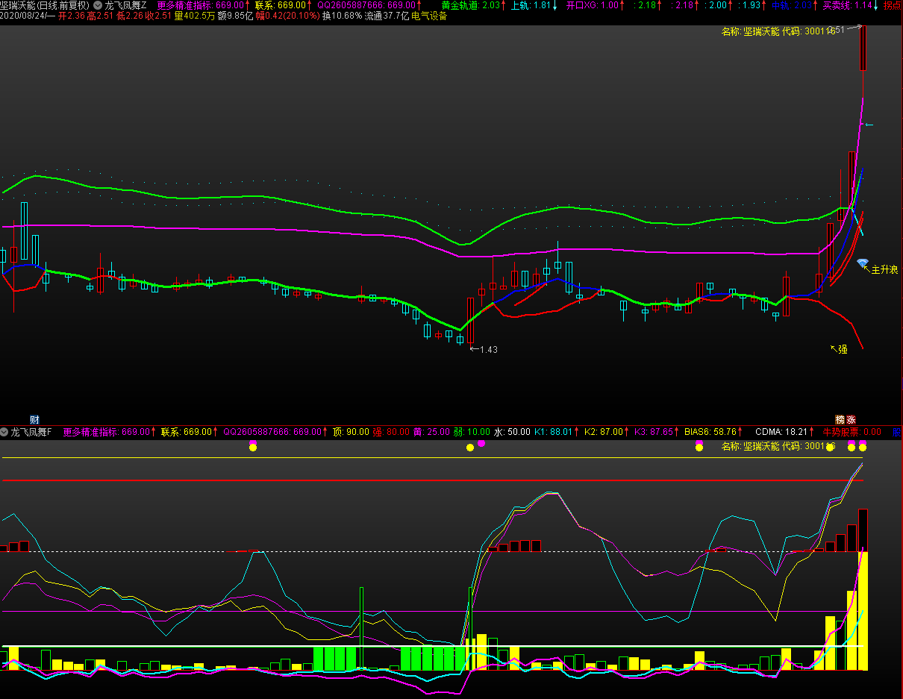Click the 榜 ranking icon
This screenshot has height=699, width=903.
tap(840, 420)
